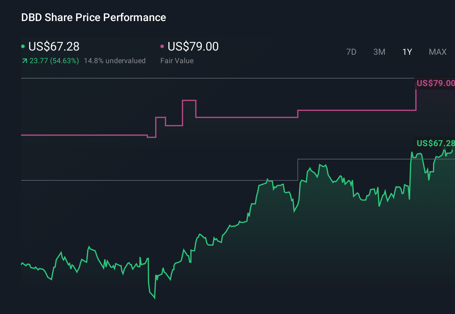Click the Fair Value label
455x314 pixels.
pos(177,61)
